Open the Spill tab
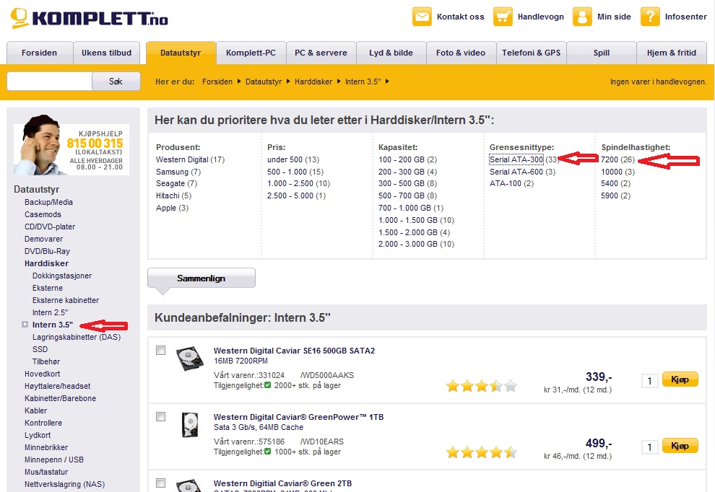The width and height of the screenshot is (715, 492). coord(602,53)
